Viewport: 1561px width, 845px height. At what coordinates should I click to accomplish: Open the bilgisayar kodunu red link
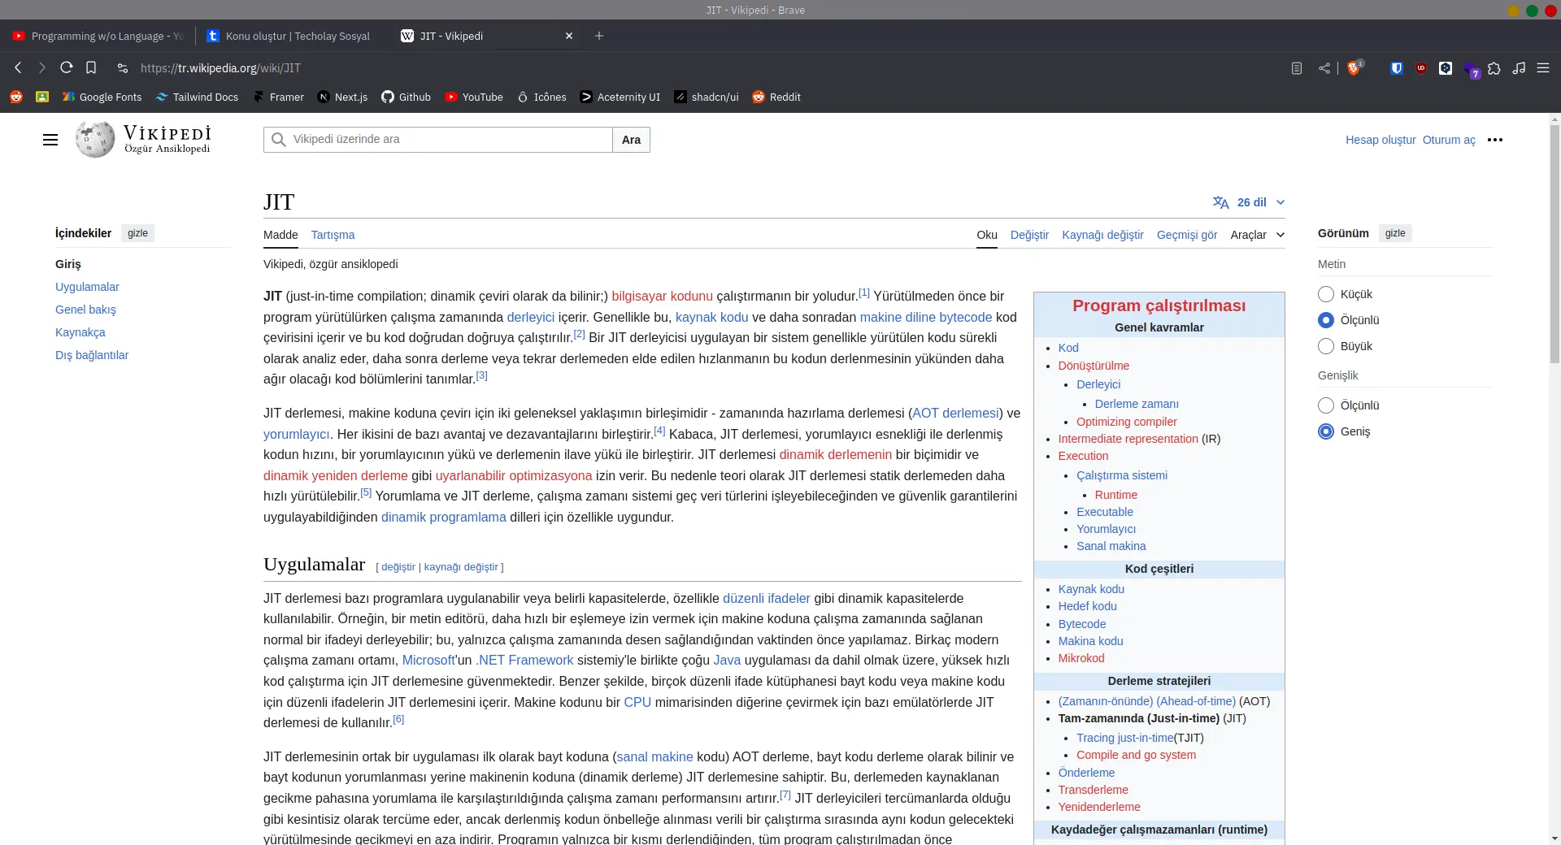click(662, 297)
